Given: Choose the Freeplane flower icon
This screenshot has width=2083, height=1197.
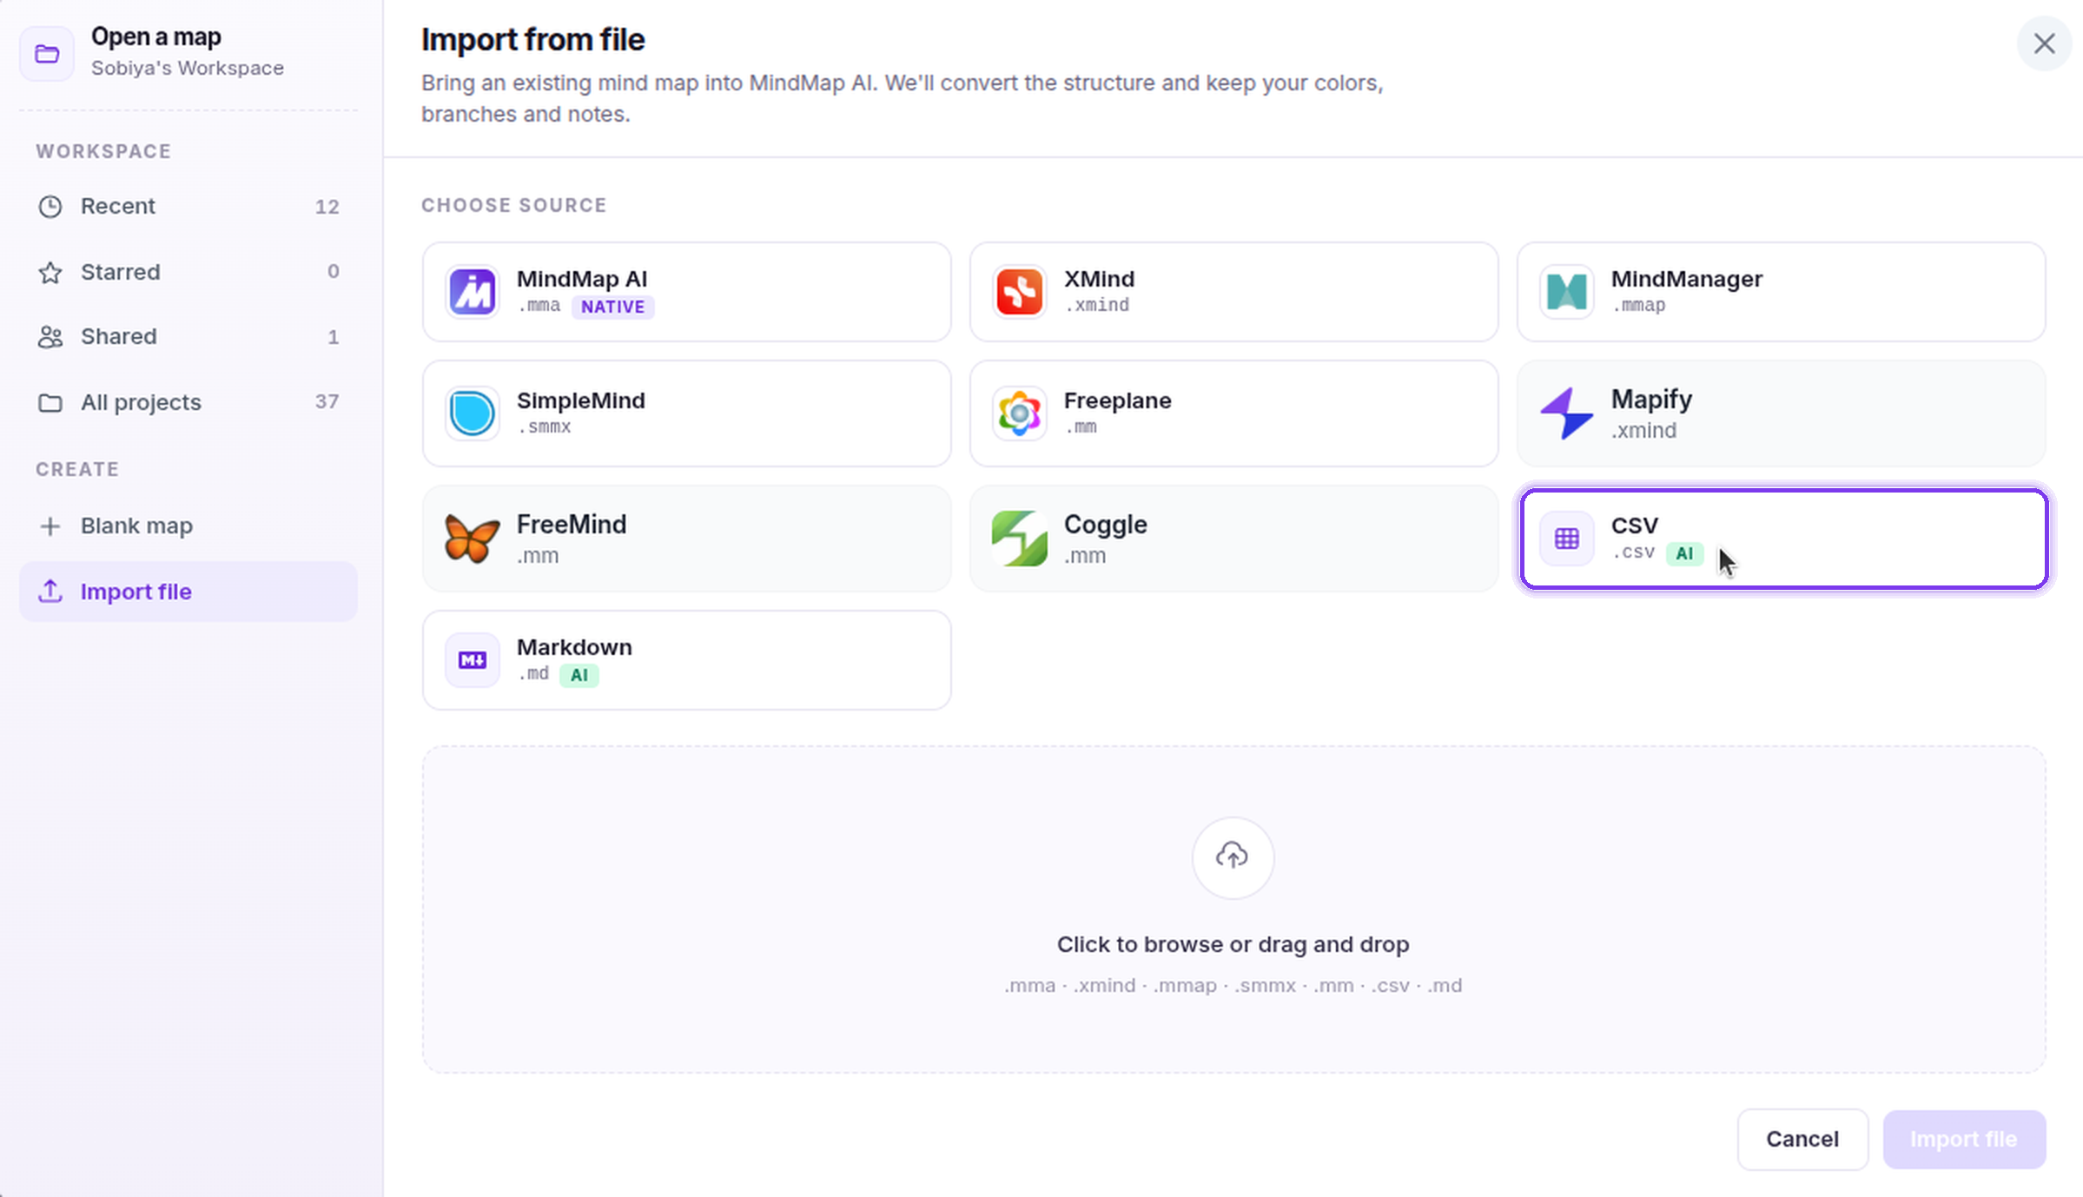Looking at the screenshot, I should click(x=1019, y=413).
